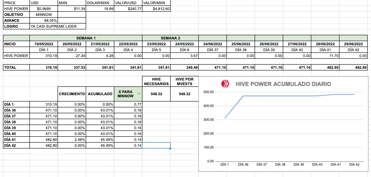
Task: Select the PRICE header cell
Action: (16, 3)
